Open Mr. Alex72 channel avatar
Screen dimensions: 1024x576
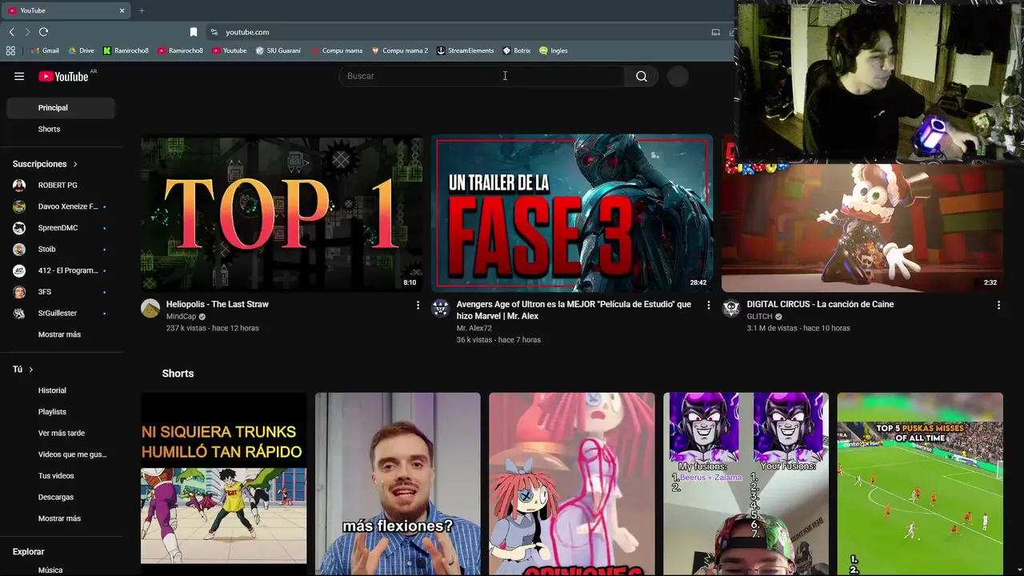[441, 309]
